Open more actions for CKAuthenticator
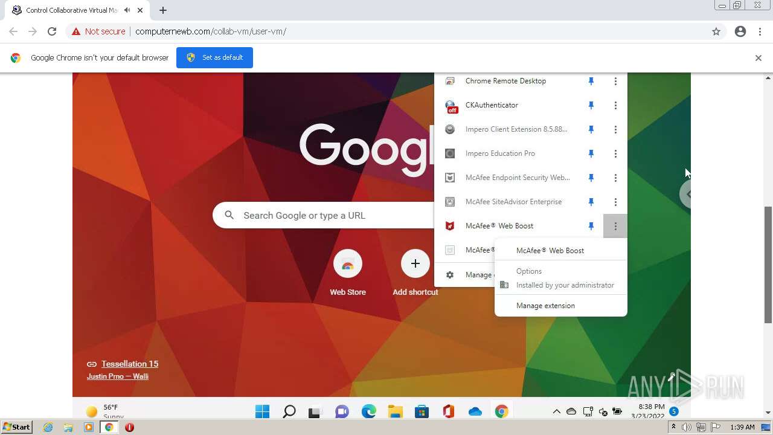 [615, 105]
